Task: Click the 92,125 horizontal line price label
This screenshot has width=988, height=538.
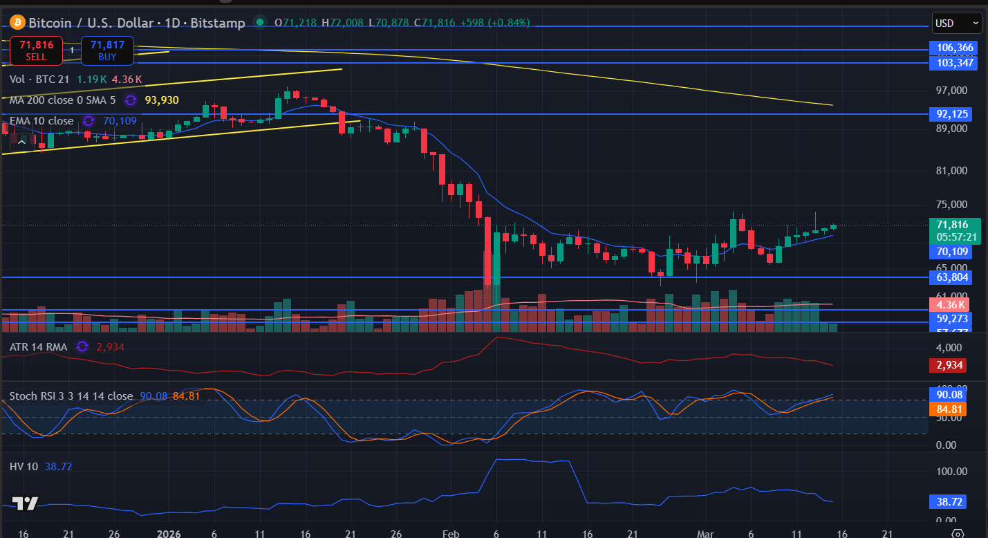Action: [951, 114]
